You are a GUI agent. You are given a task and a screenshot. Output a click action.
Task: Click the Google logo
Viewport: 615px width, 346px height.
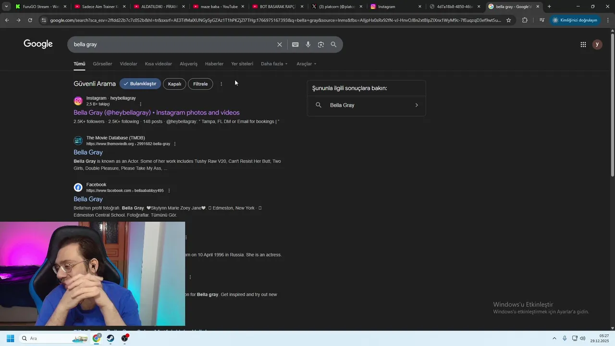(x=38, y=44)
